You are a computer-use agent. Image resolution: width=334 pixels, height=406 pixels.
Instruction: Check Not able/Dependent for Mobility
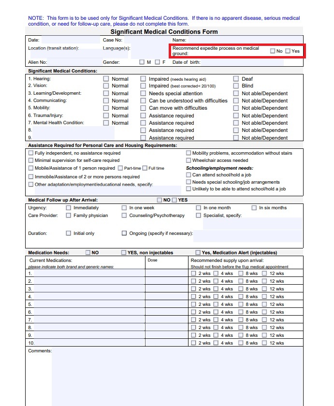[x=236, y=108]
